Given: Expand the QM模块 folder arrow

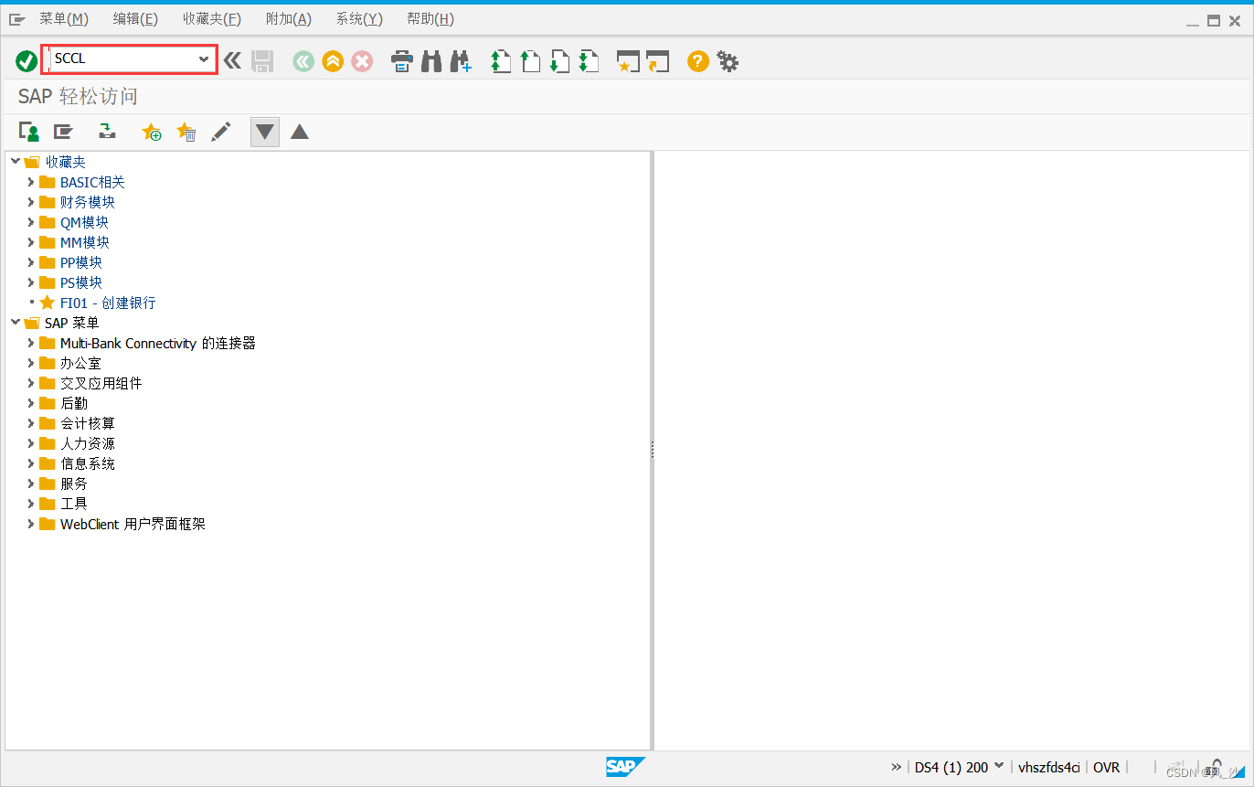Looking at the screenshot, I should [x=30, y=222].
